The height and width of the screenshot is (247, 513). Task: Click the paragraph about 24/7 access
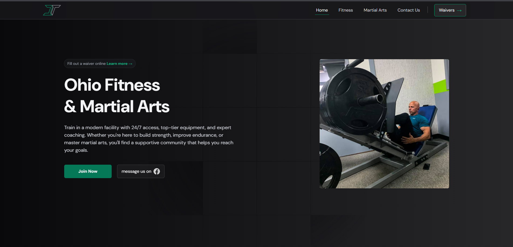coord(149,139)
